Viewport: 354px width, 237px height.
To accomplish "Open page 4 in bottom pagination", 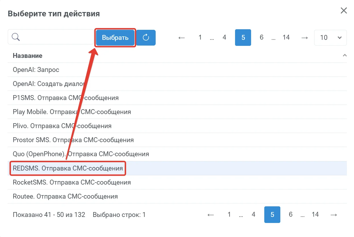I will coord(253,215).
